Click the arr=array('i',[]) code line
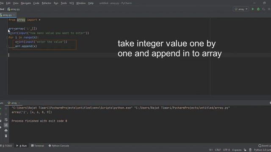271x152 pixels. coord(22,29)
